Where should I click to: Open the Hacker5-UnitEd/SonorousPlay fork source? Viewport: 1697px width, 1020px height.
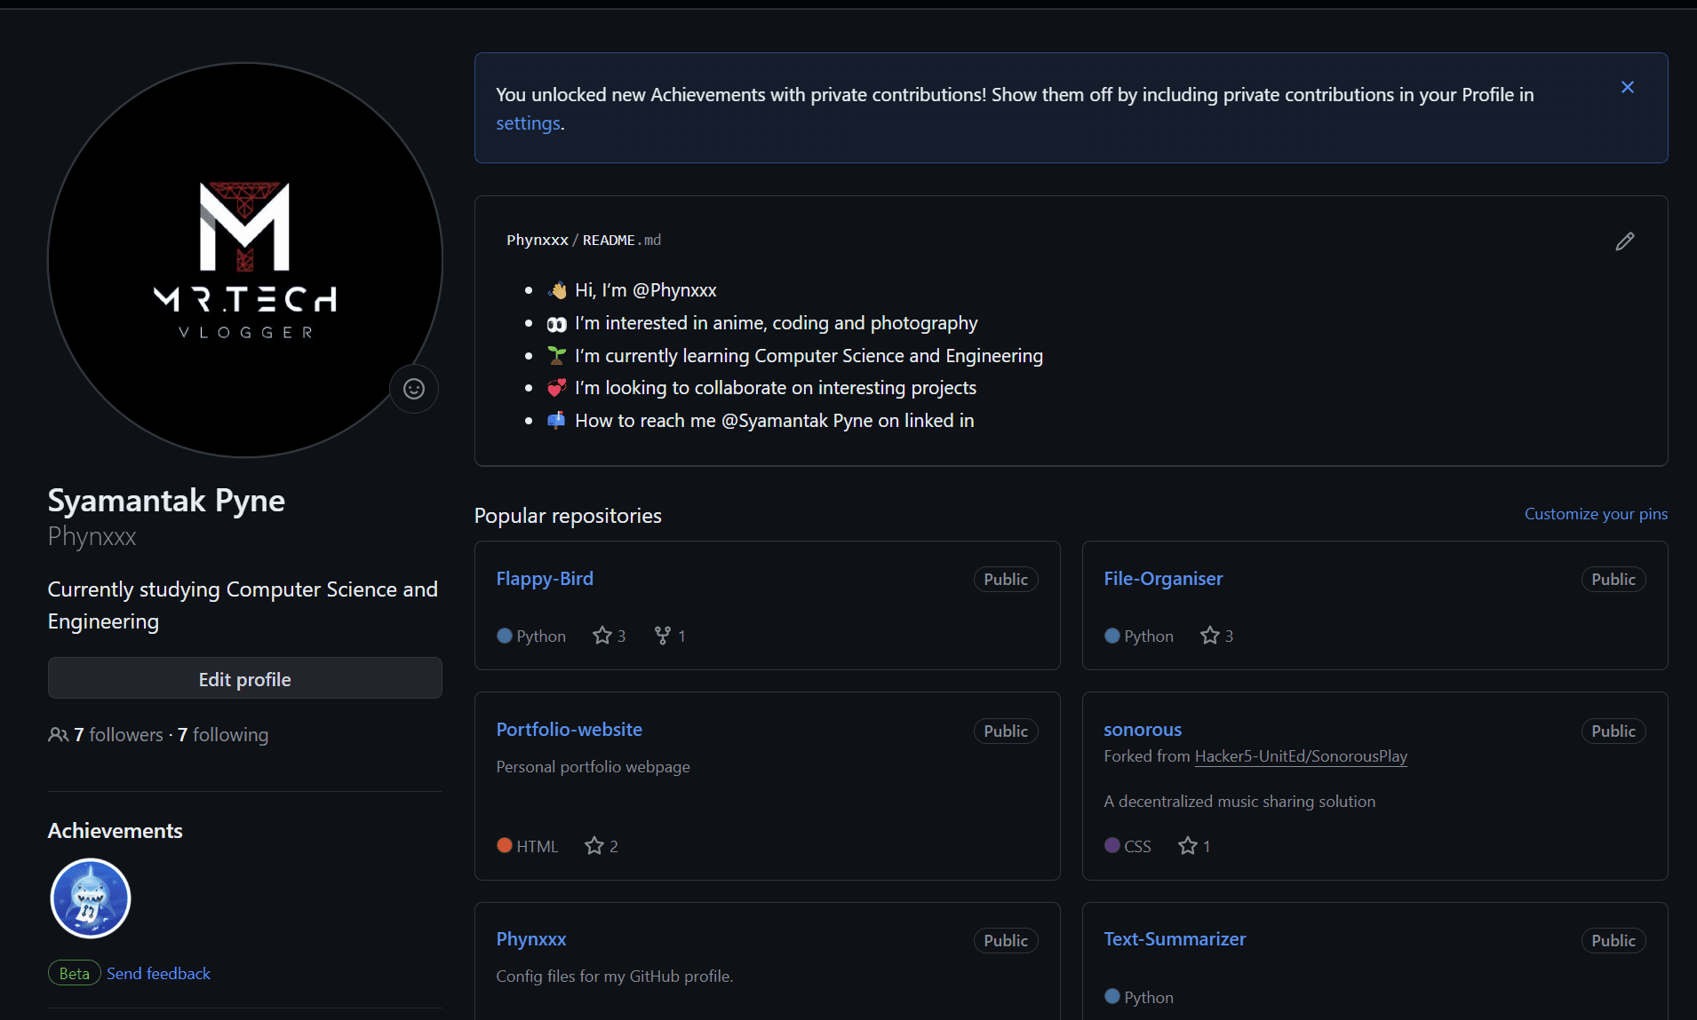(x=1300, y=755)
